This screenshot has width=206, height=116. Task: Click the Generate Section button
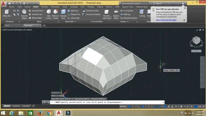click(x=129, y=18)
